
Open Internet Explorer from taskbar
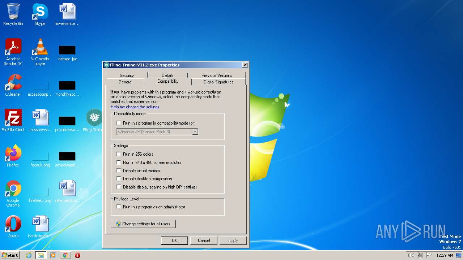click(x=29, y=255)
